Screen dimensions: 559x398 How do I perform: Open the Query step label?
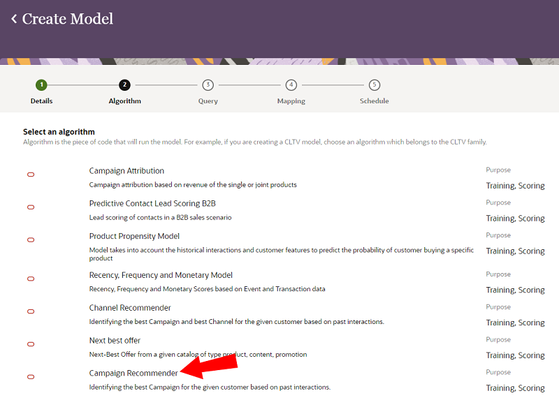(x=208, y=101)
